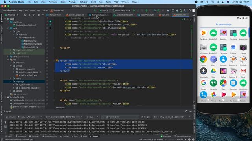Open the Build menu
The height and width of the screenshot is (141, 252).
[x=93, y=2]
